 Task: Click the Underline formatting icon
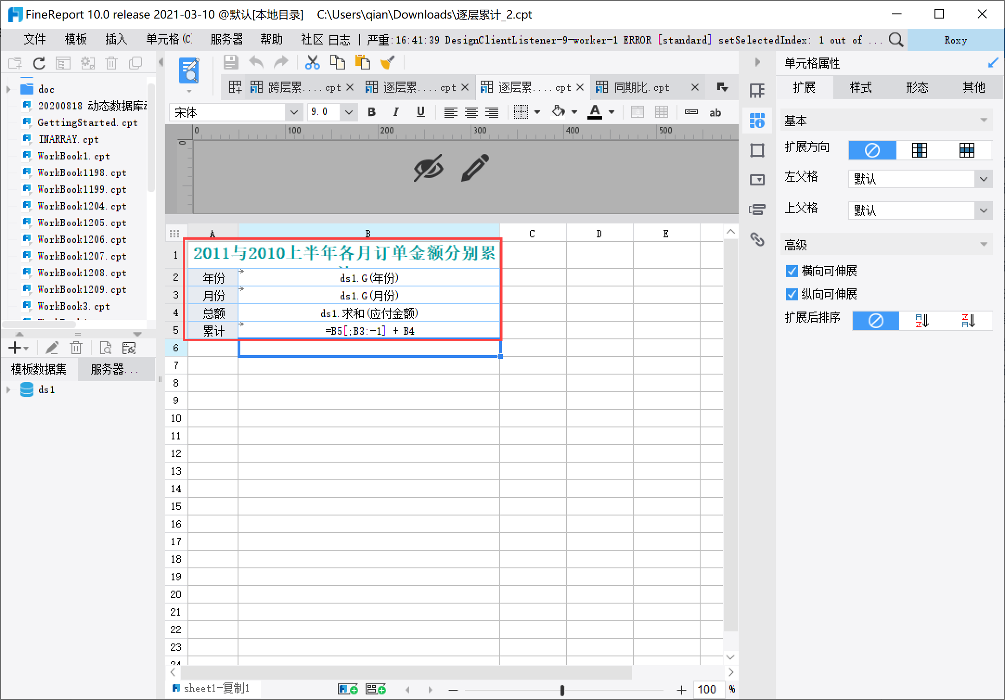[420, 112]
